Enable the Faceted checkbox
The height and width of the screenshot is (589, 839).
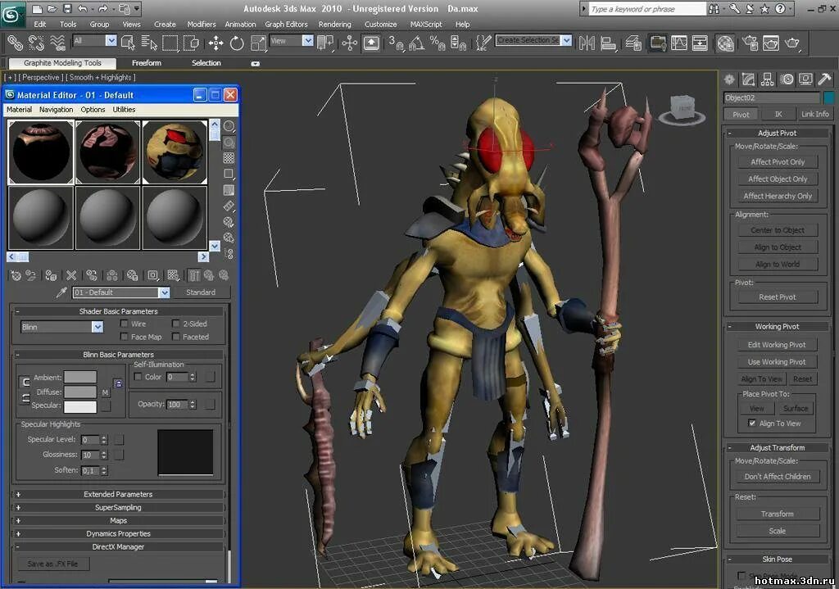pyautogui.click(x=175, y=337)
